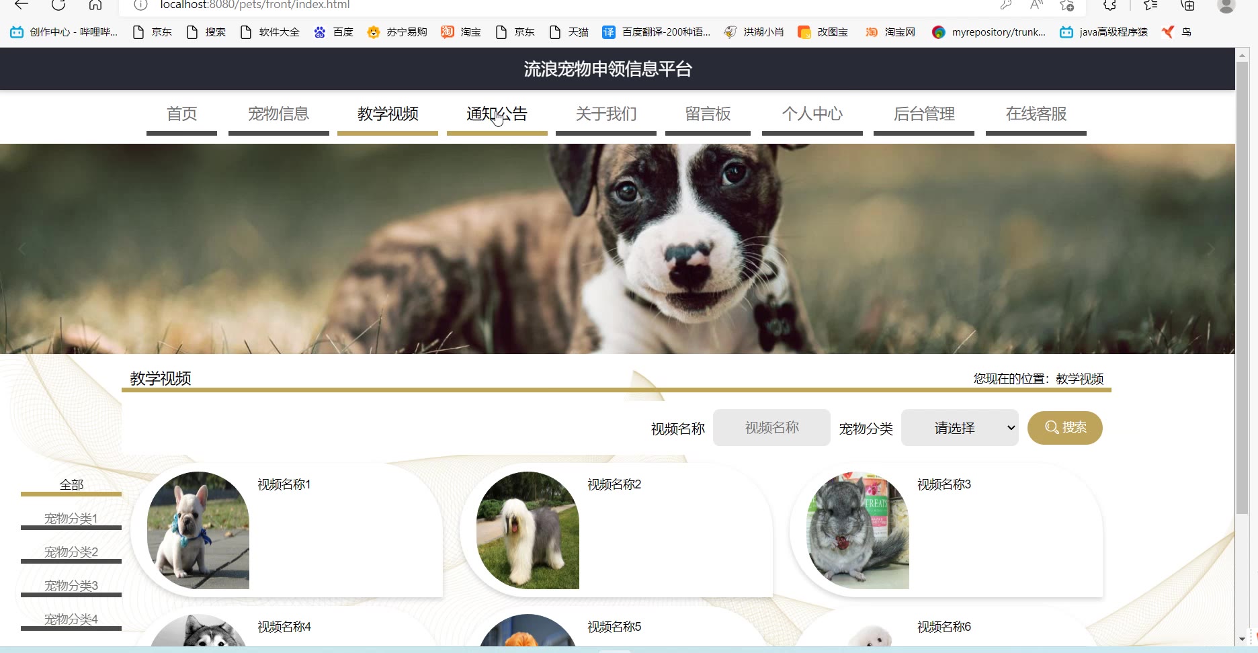
Task: Click the browser profile avatar
Action: coord(1226,5)
